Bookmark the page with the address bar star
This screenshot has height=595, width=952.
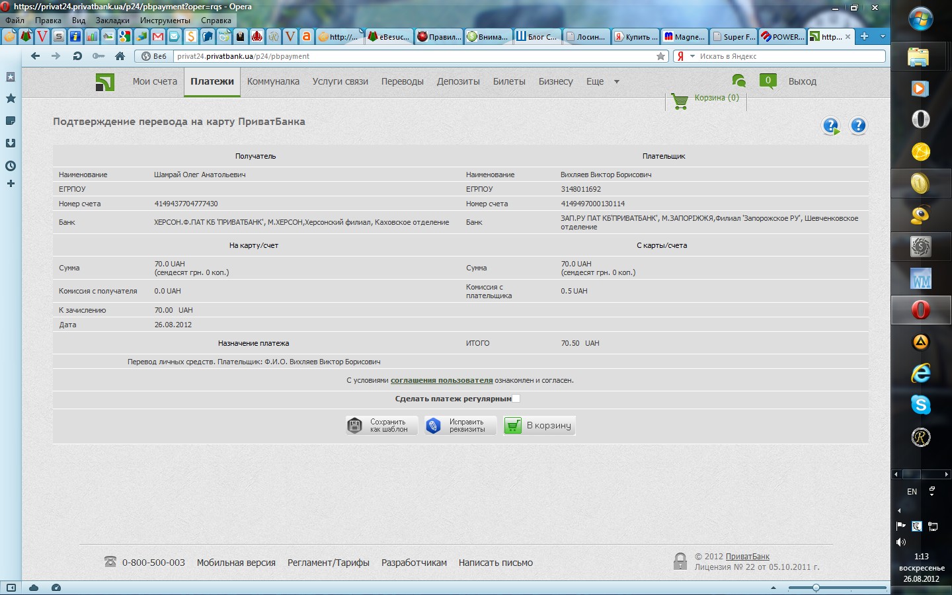click(x=660, y=56)
